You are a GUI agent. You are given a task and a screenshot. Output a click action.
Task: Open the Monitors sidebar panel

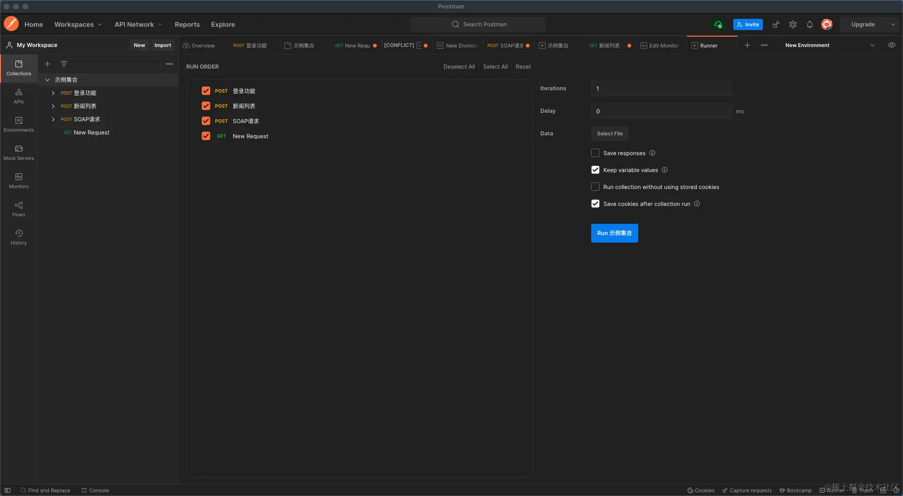click(x=19, y=181)
